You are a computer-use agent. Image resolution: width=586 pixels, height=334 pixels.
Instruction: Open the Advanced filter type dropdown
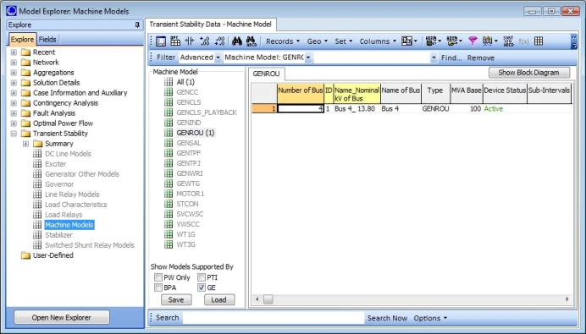[218, 57]
